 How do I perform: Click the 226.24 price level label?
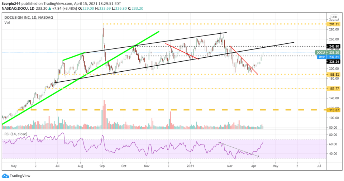pos(334,62)
